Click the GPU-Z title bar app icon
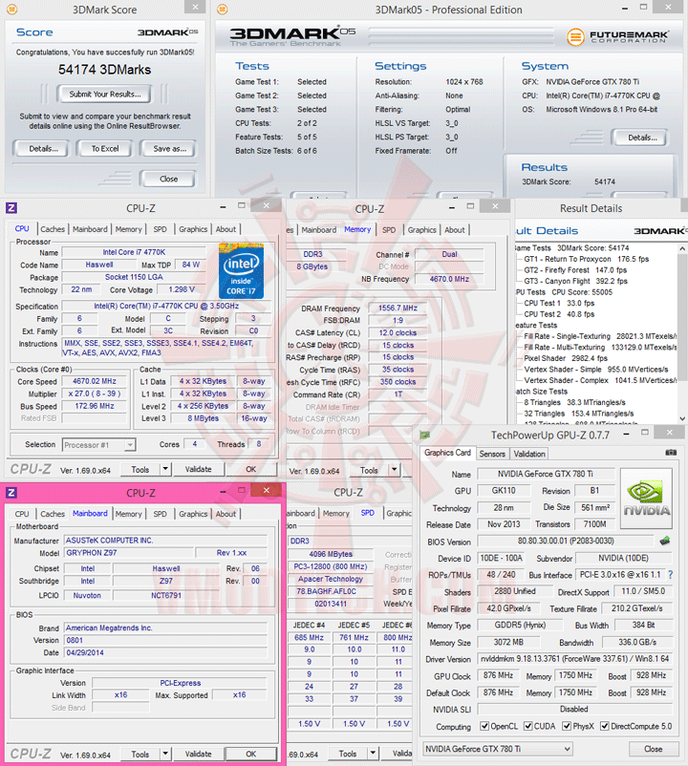 click(x=425, y=435)
